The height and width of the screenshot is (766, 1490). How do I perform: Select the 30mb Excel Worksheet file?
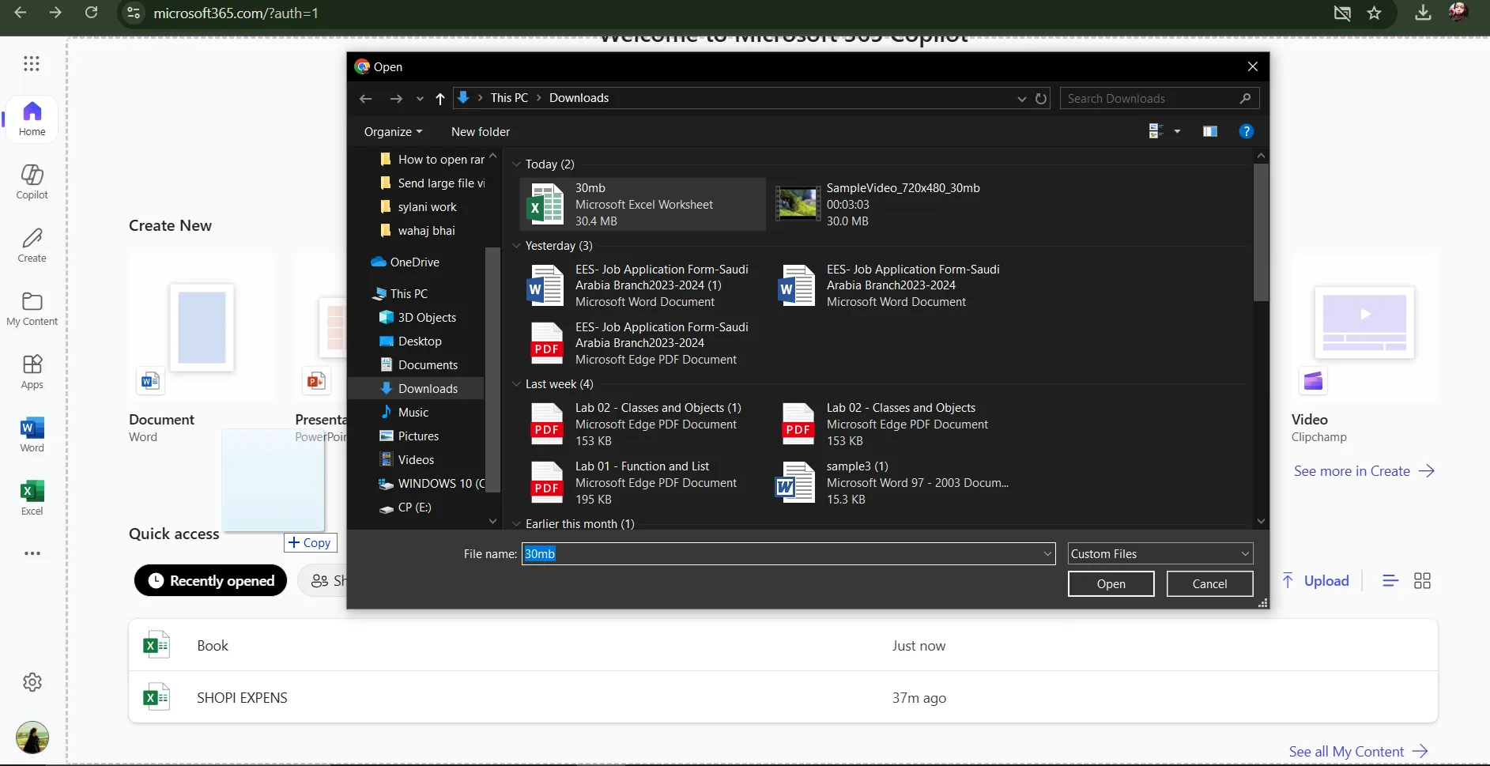[x=643, y=204]
